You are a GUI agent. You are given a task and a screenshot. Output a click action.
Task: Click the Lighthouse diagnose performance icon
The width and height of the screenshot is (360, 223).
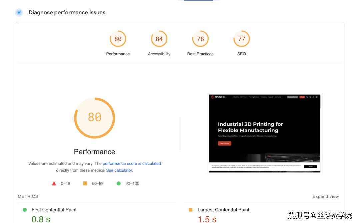pos(19,12)
